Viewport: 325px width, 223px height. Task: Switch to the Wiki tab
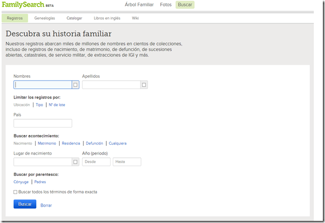tap(135, 18)
